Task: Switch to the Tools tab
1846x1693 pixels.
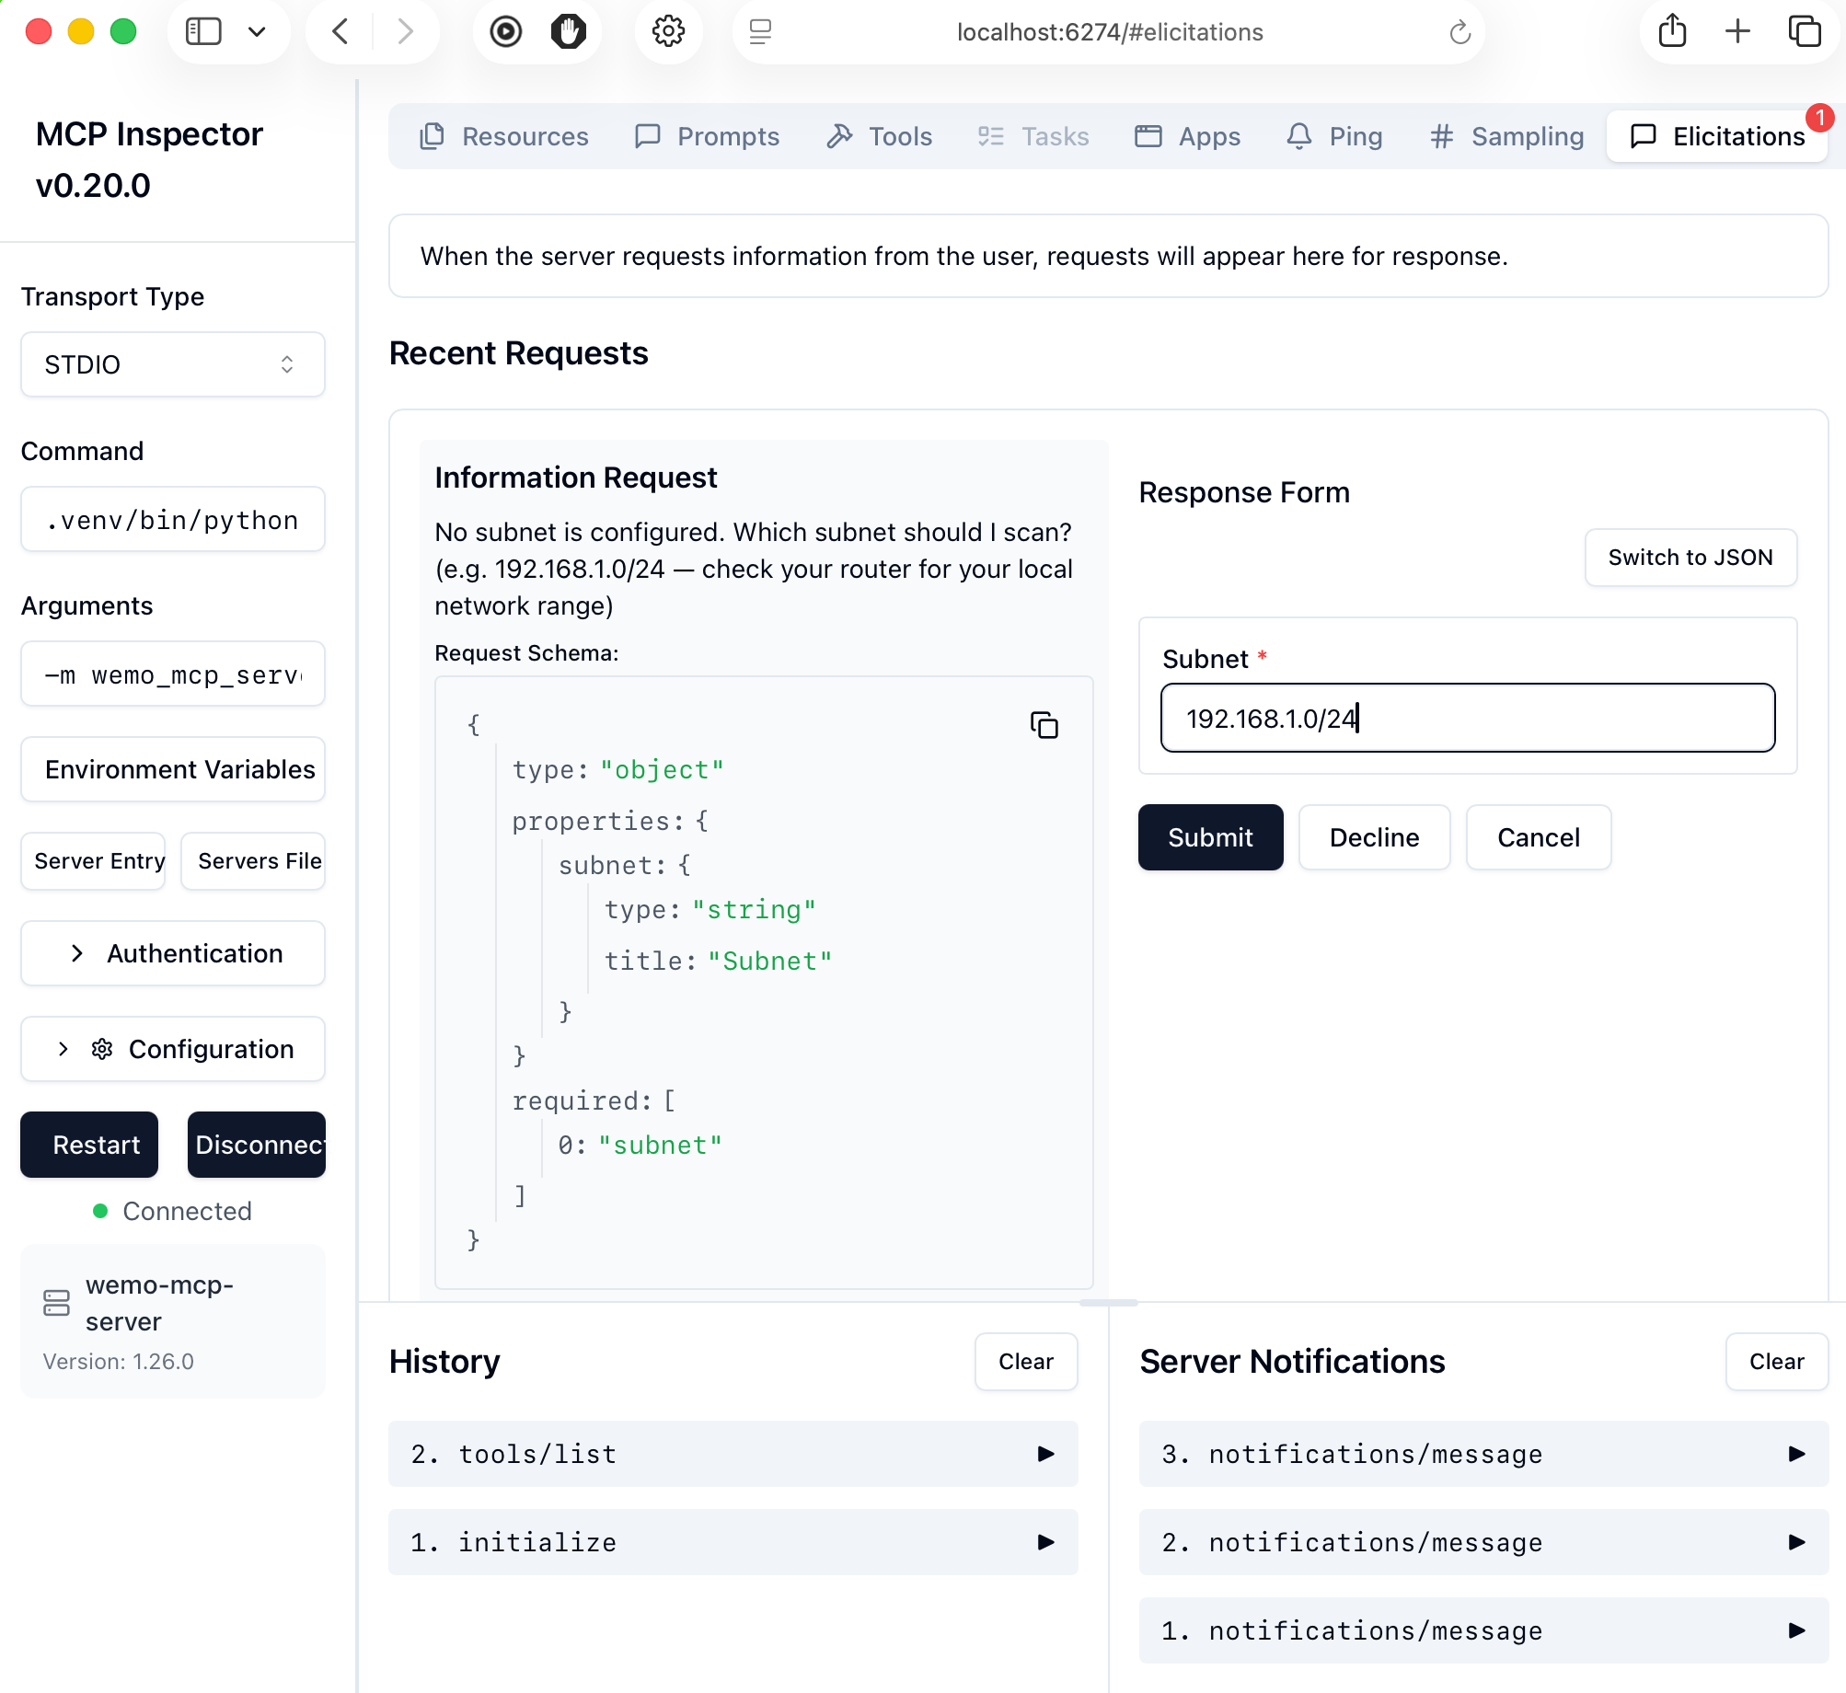Action: 880,136
